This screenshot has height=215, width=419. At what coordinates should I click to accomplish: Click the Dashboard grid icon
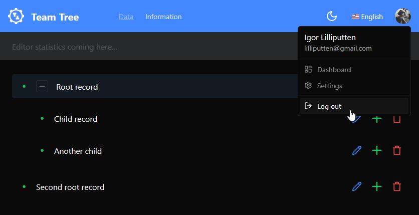pyautogui.click(x=308, y=70)
